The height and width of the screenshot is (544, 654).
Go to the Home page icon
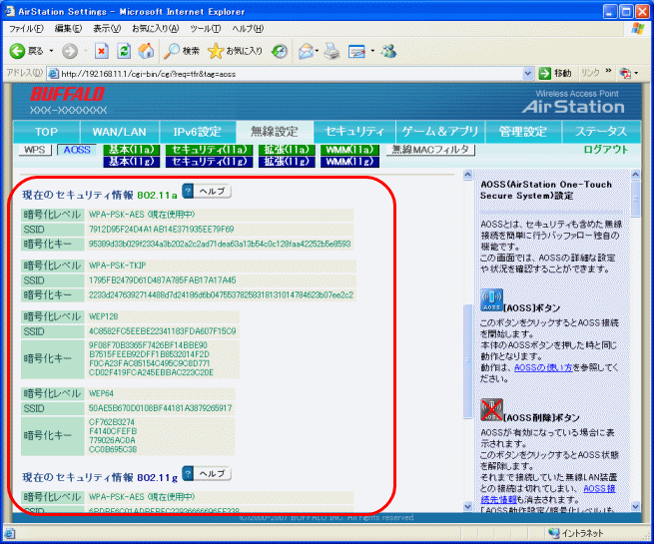click(146, 51)
